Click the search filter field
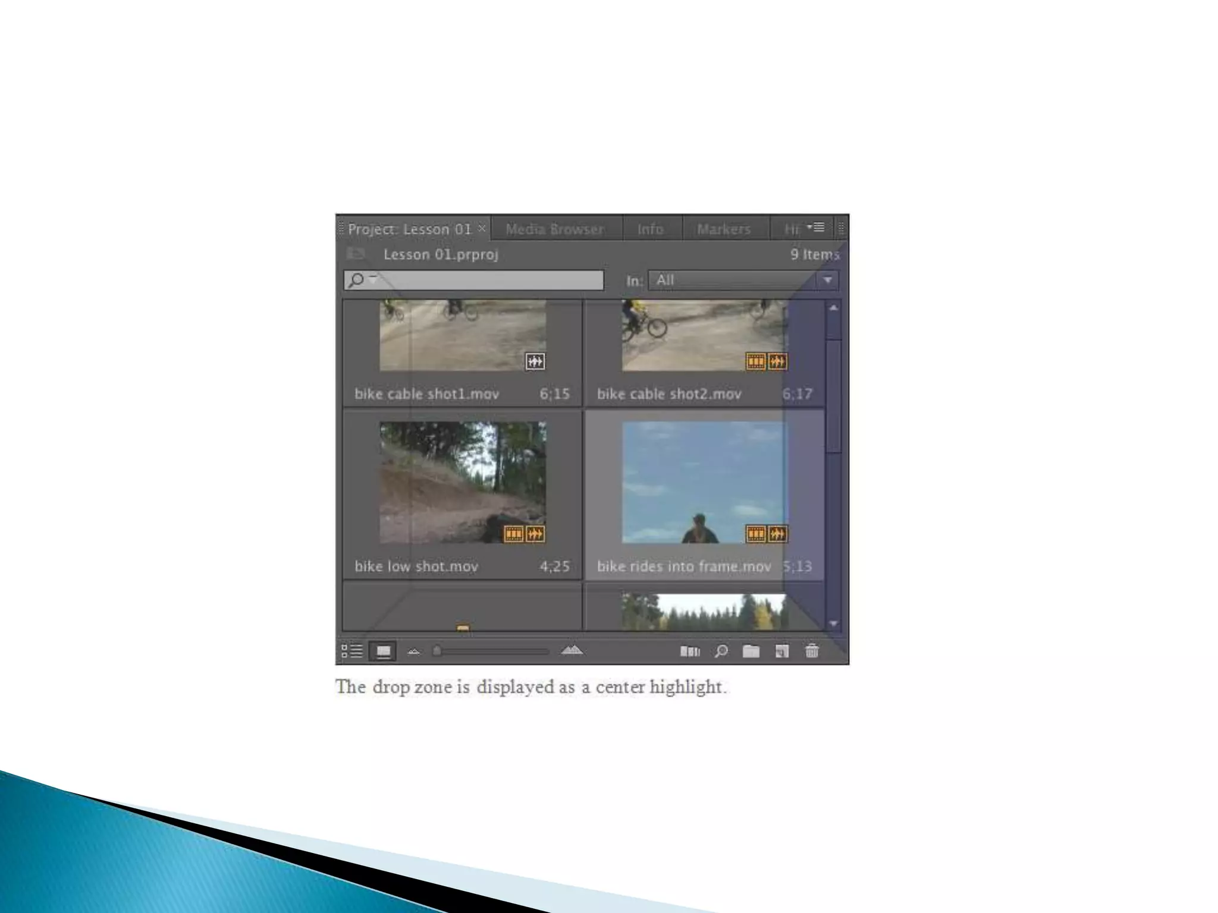Viewport: 1218px width, 913px height. click(488, 280)
